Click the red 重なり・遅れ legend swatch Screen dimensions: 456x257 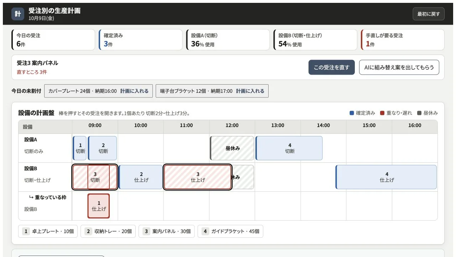[x=382, y=113]
